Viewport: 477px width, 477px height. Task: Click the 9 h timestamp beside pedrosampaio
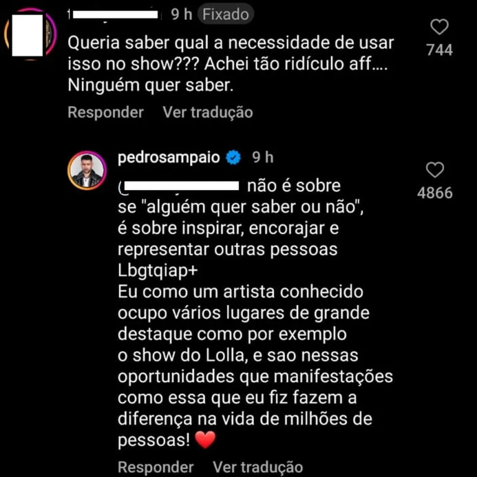click(262, 158)
